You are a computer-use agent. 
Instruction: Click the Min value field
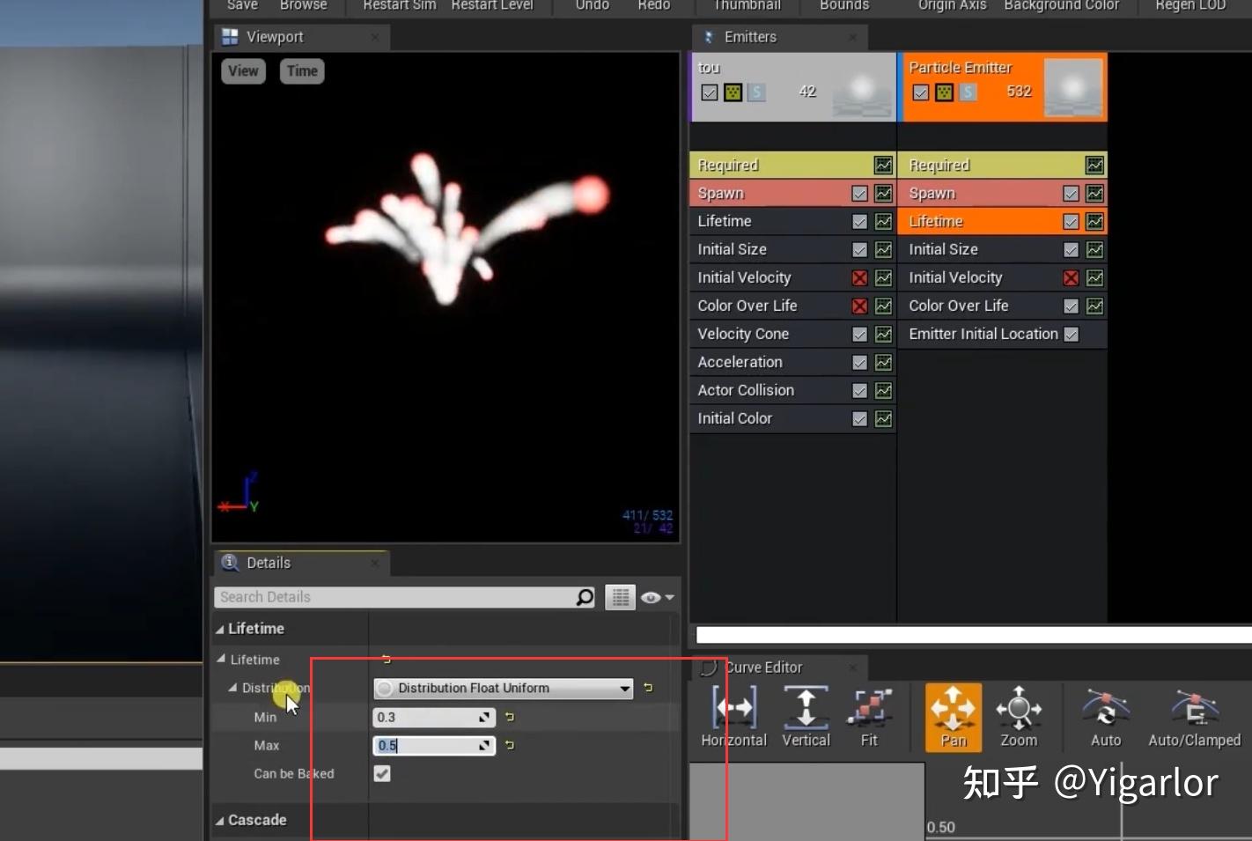pos(434,717)
